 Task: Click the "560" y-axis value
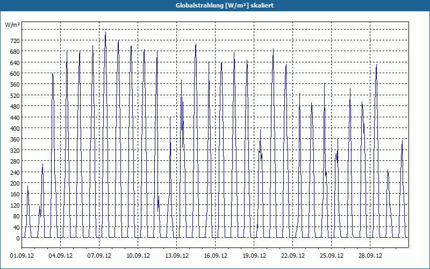(x=15, y=85)
